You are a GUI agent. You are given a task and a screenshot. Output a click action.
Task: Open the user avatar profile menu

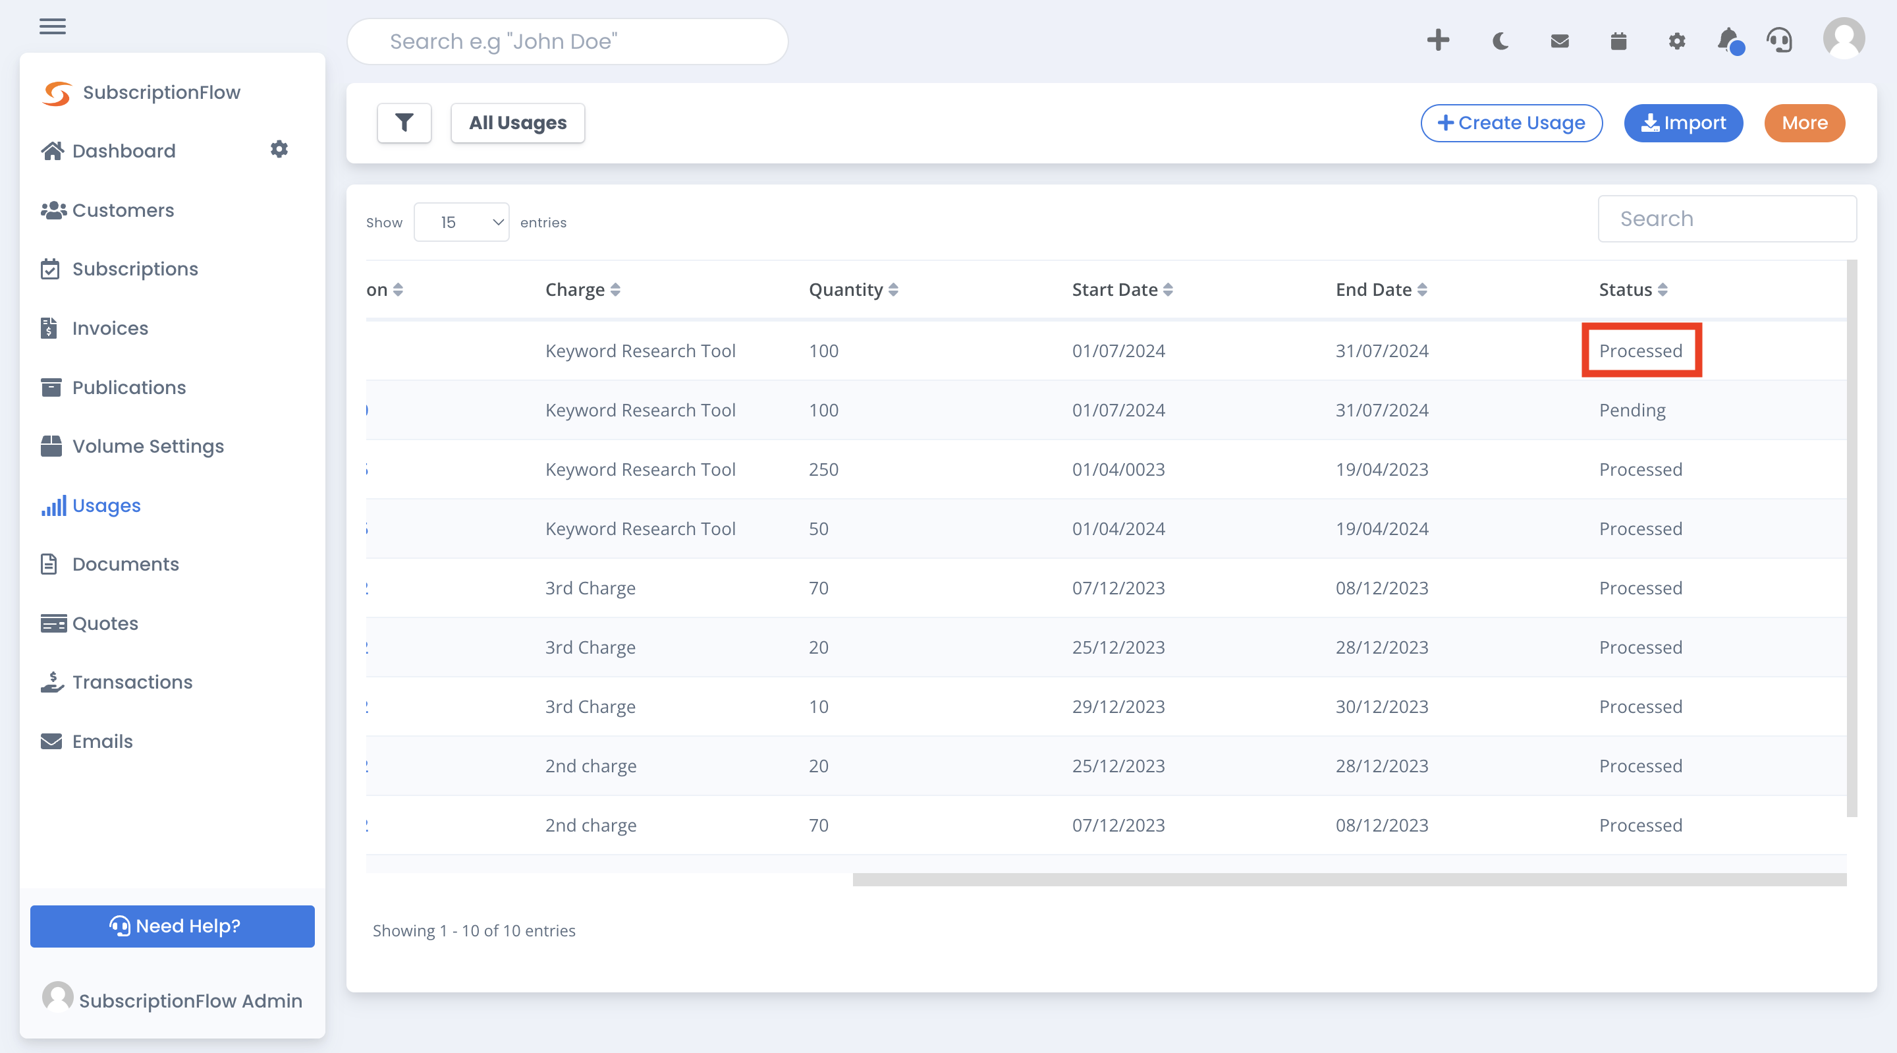(x=1843, y=38)
